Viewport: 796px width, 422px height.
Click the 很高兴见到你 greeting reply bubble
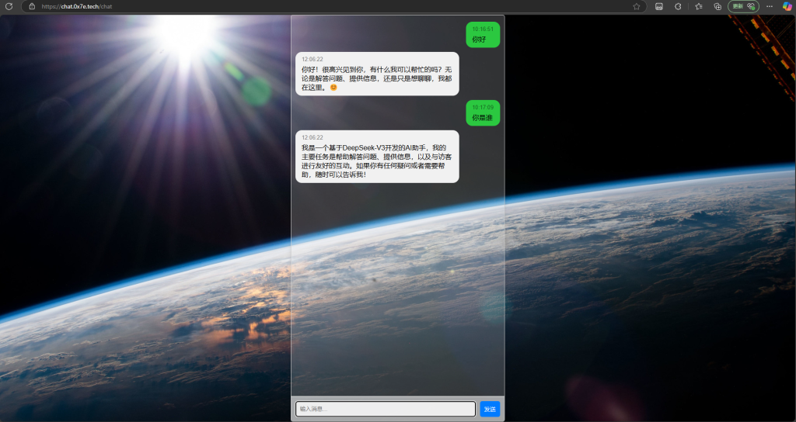coord(377,74)
